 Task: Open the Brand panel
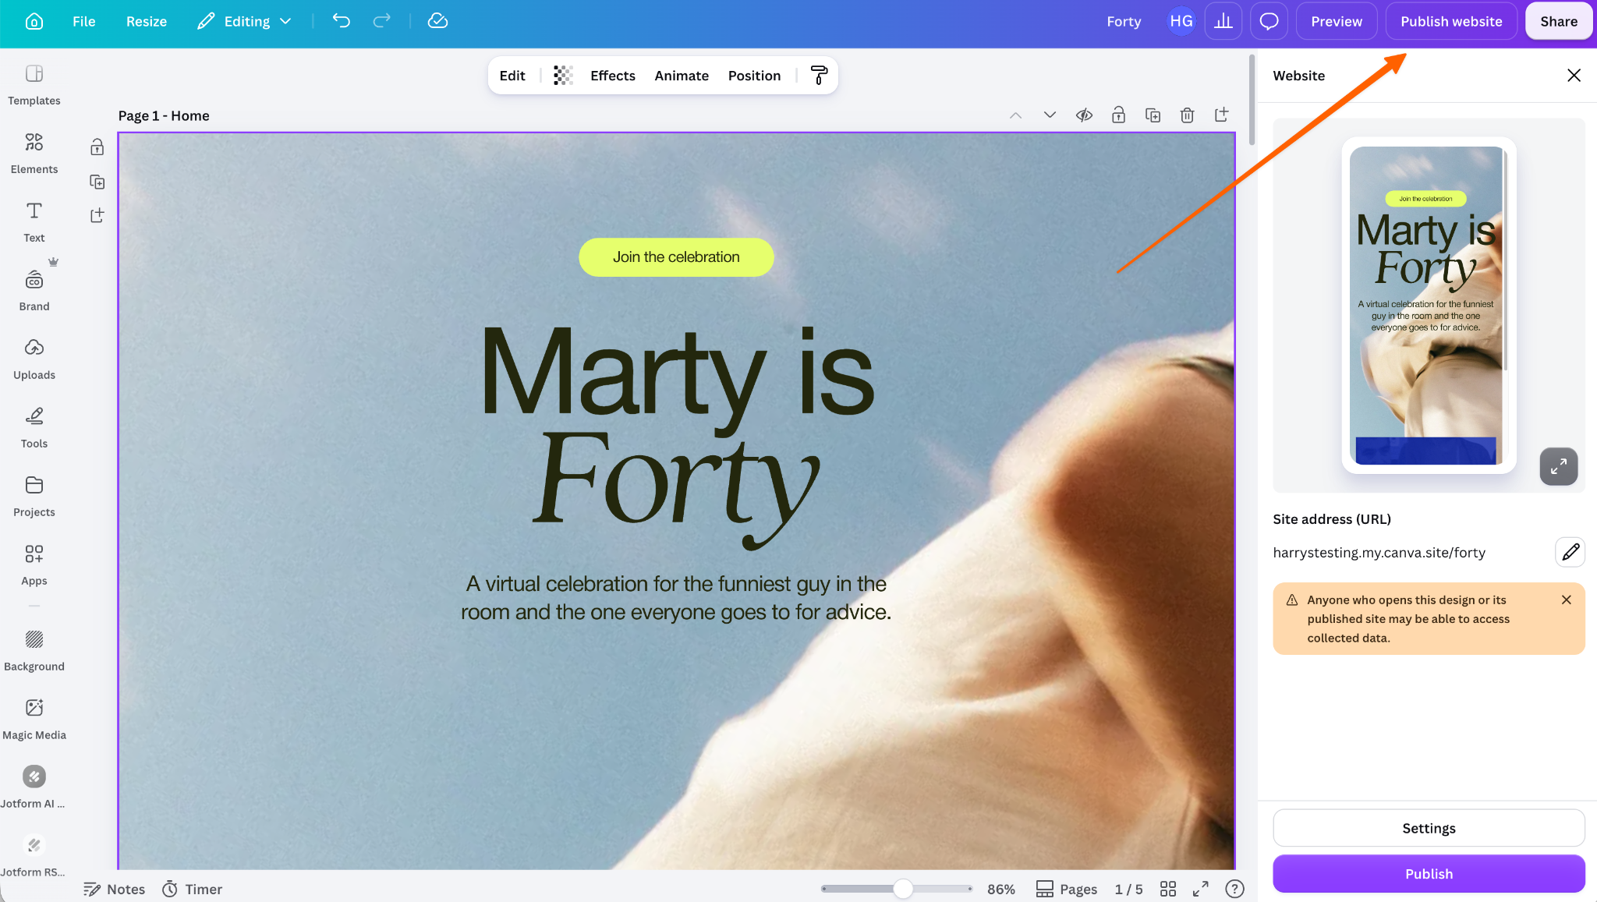pyautogui.click(x=34, y=291)
